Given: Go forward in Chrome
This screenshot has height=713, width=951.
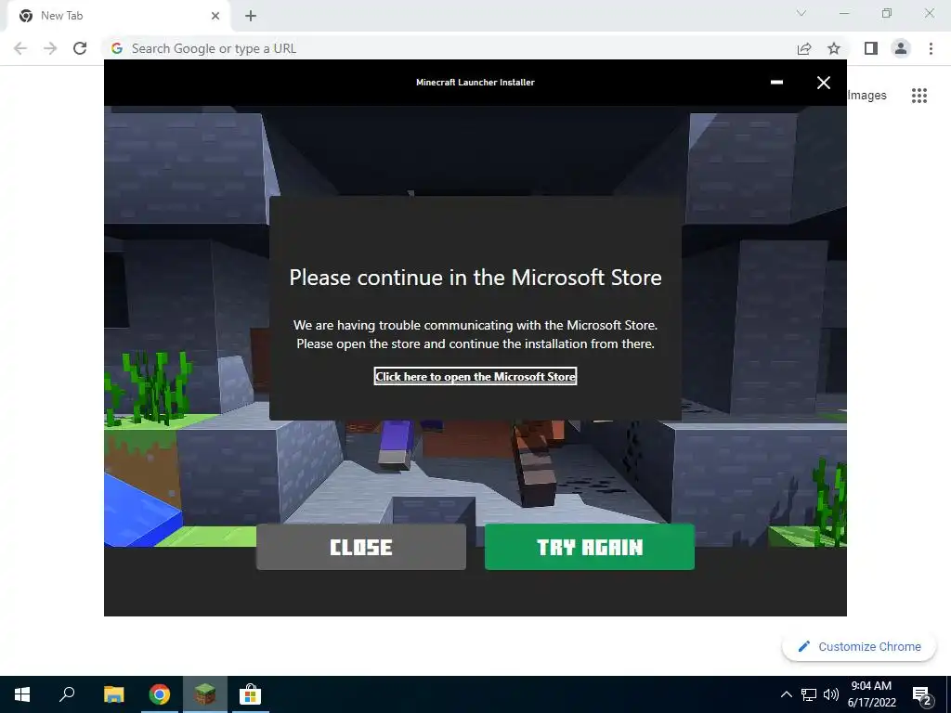Looking at the screenshot, I should (50, 48).
